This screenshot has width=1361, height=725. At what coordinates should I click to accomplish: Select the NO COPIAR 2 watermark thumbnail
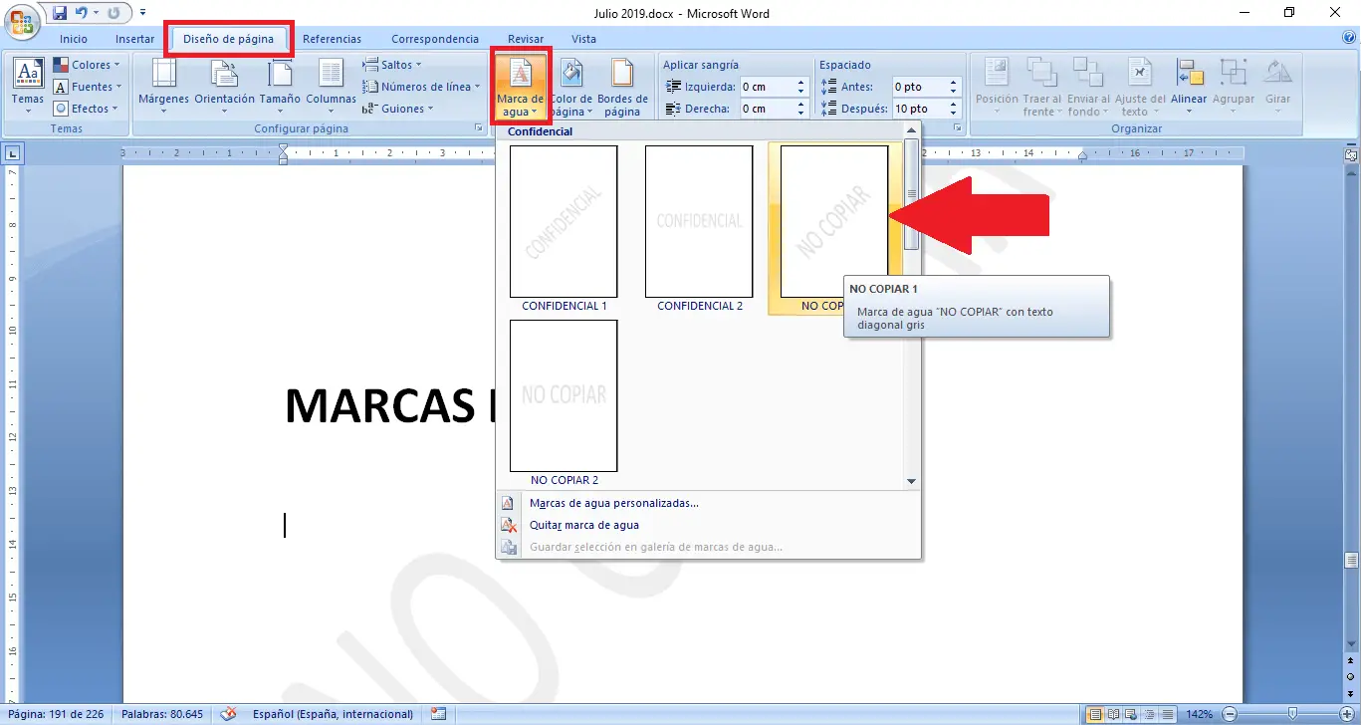[564, 396]
